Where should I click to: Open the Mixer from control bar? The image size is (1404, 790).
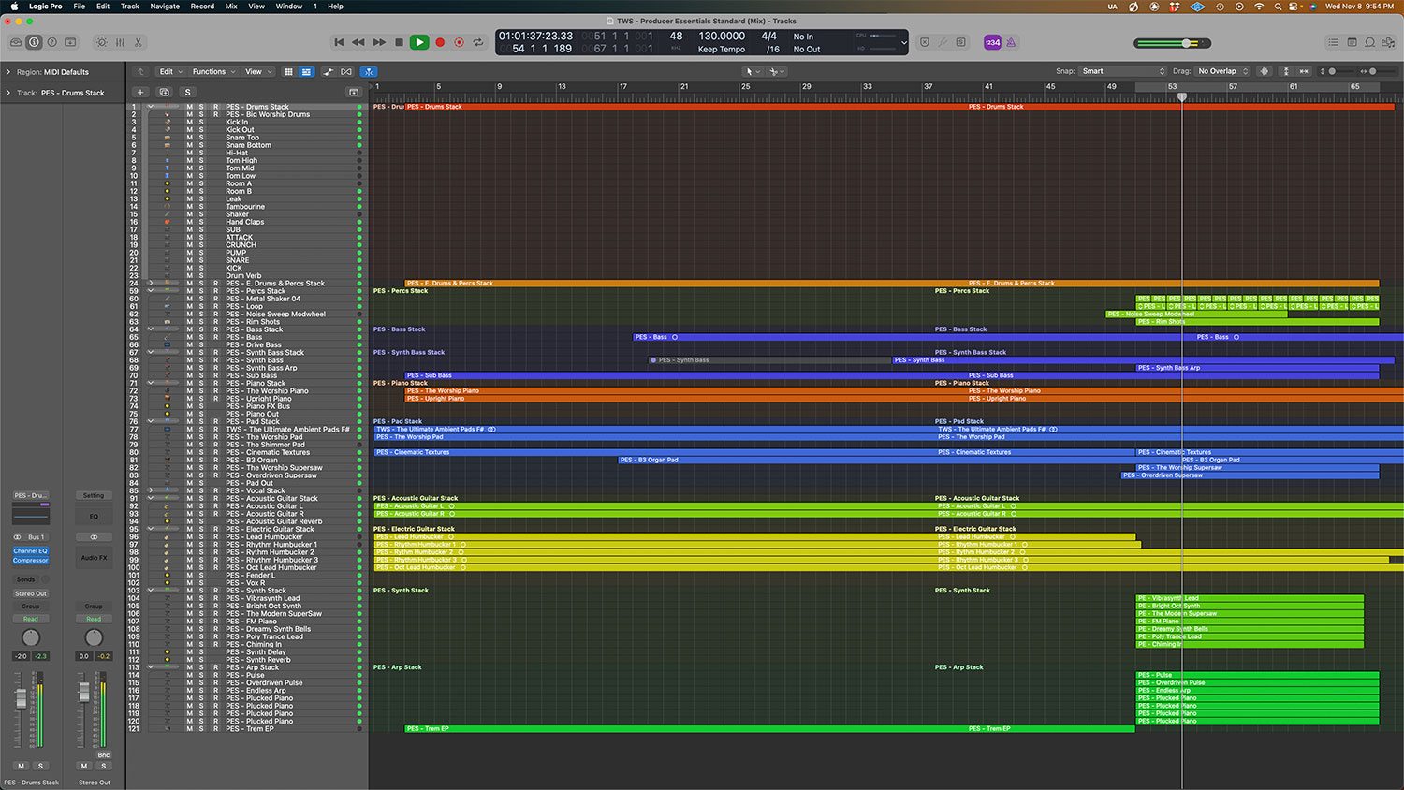pyautogui.click(x=120, y=42)
